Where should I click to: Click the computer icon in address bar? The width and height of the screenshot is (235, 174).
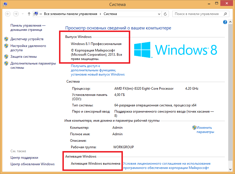[x=36, y=14]
